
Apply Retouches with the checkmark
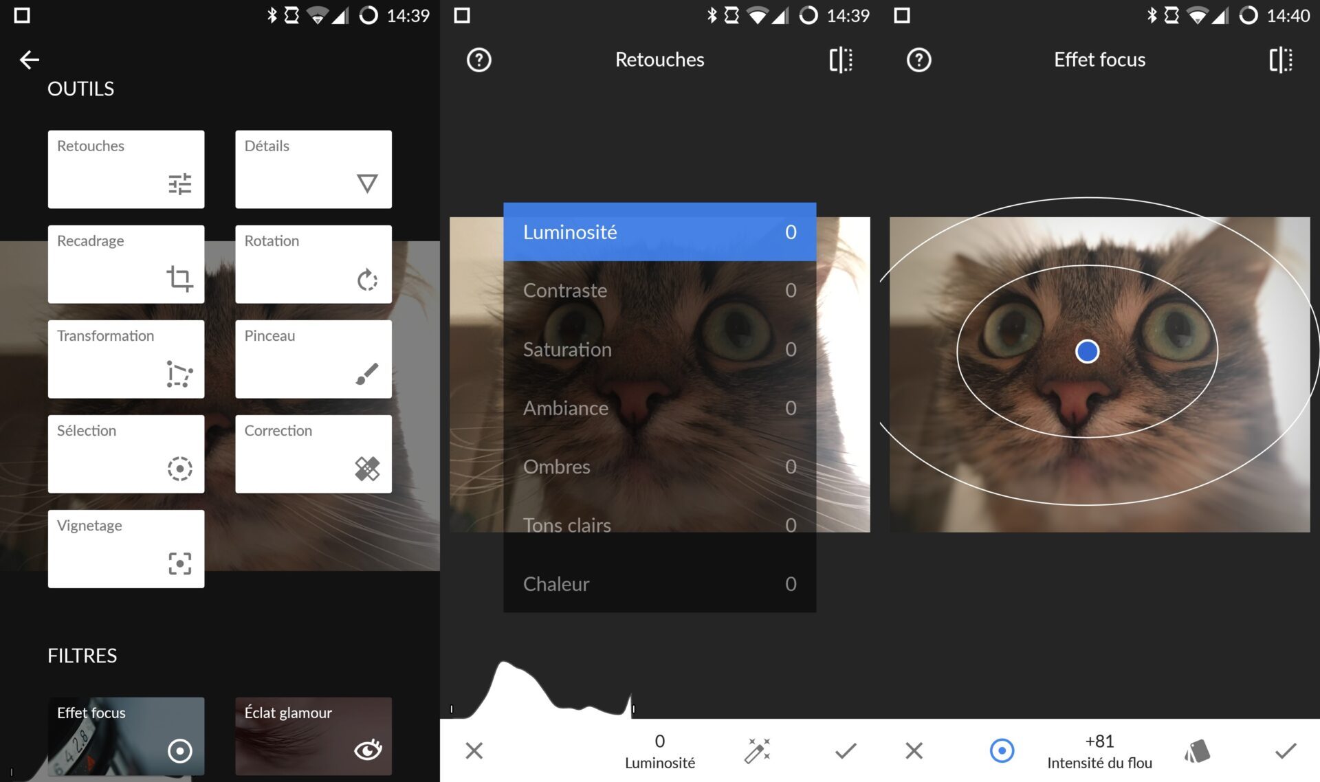tap(845, 750)
